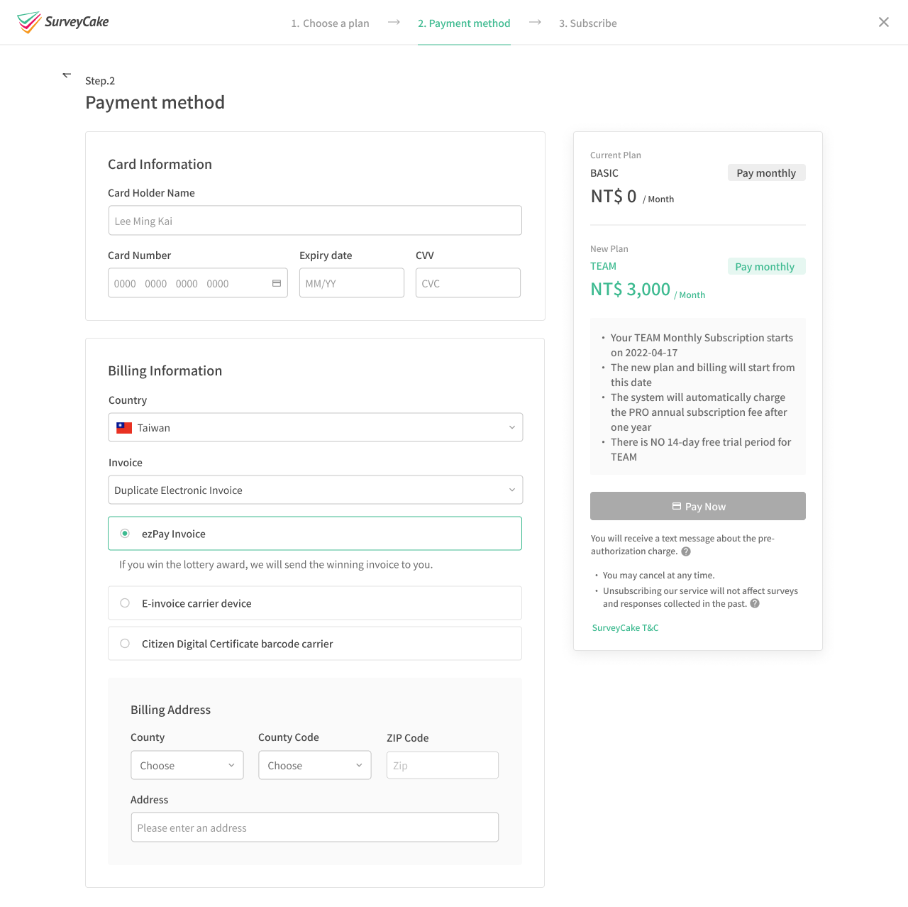Click the credit card icon in Card Number
908x907 pixels.
point(277,283)
